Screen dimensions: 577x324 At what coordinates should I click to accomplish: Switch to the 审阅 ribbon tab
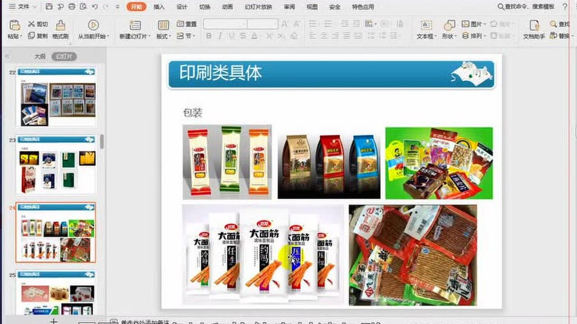[x=290, y=7]
